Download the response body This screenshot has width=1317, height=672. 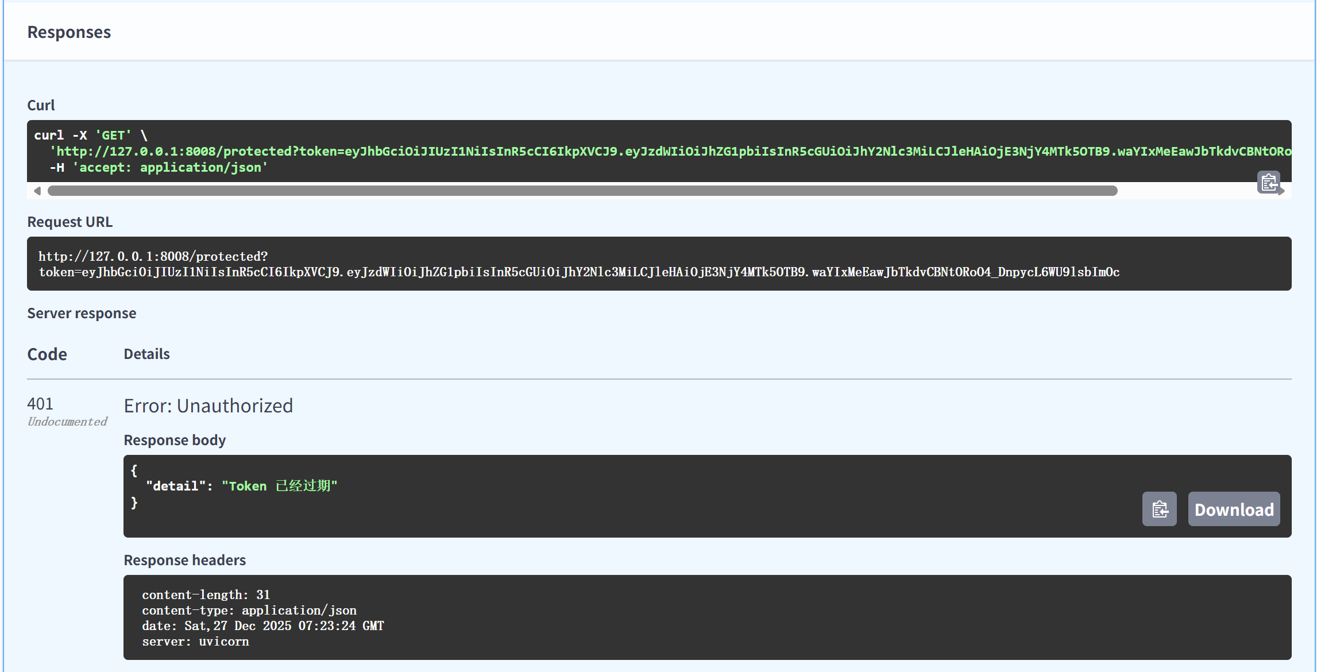[1234, 509]
